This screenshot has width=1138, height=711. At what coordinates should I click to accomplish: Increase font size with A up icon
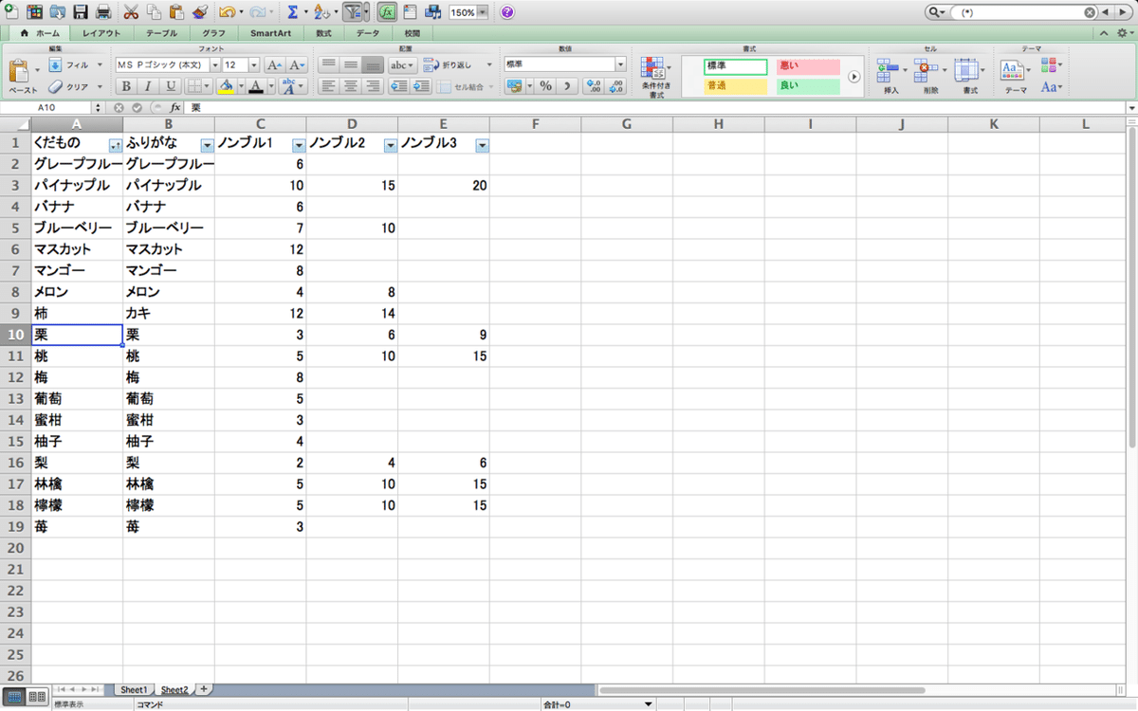click(x=274, y=64)
